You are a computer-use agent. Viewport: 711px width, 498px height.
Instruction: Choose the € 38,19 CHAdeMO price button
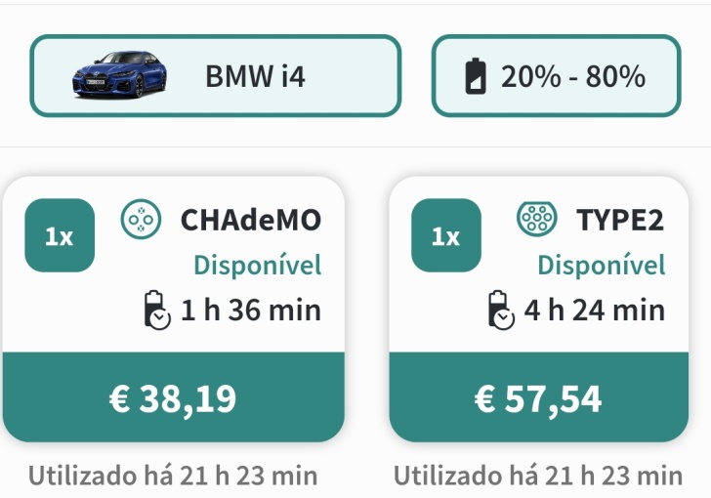click(173, 397)
